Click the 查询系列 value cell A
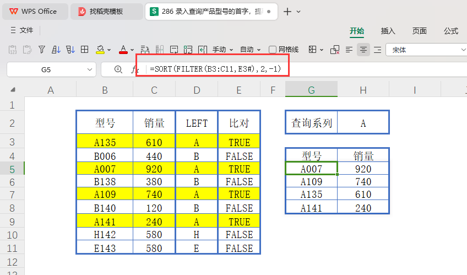The height and width of the screenshot is (275, 467). click(x=363, y=123)
